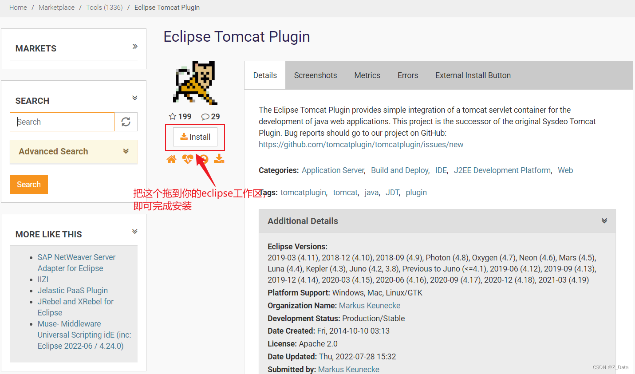Click the download icon next to the help icon

click(219, 159)
